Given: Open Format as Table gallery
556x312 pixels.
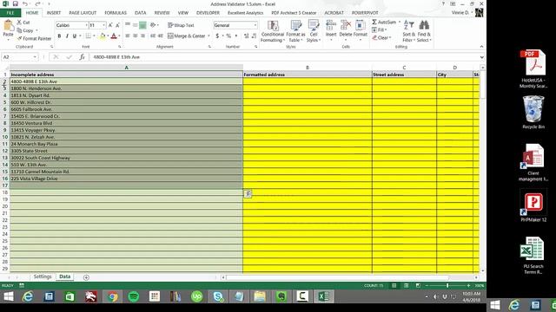Looking at the screenshot, I should tap(295, 31).
